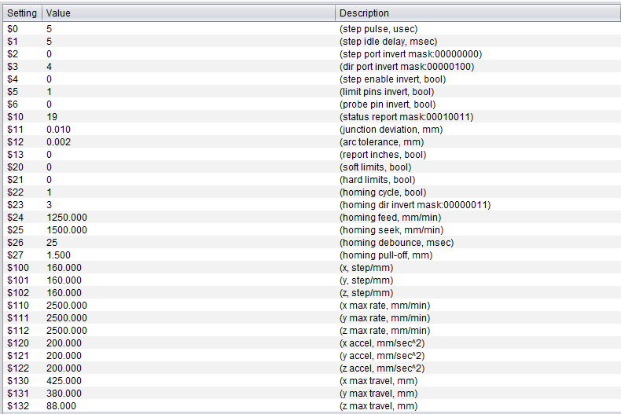Click the Description column header
The width and height of the screenshot is (621, 414).
[x=478, y=13]
